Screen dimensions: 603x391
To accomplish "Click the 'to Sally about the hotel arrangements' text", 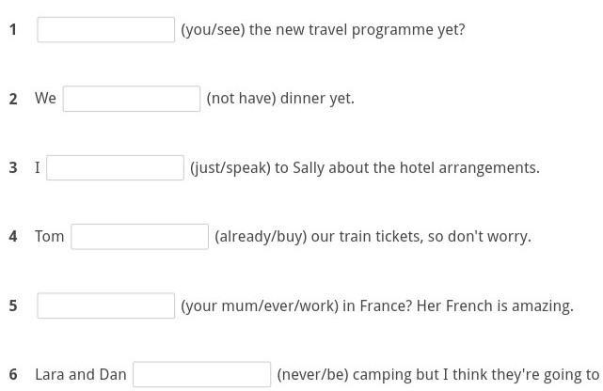I will point(405,168).
